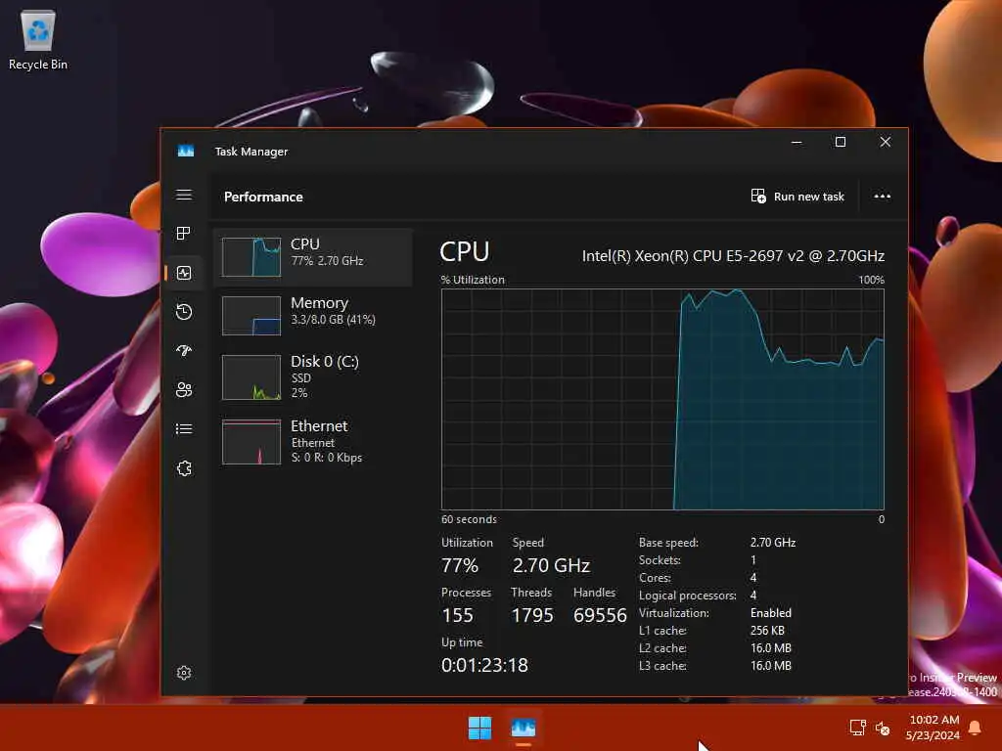
Task: Click the % Utilization graph label
Action: (473, 280)
